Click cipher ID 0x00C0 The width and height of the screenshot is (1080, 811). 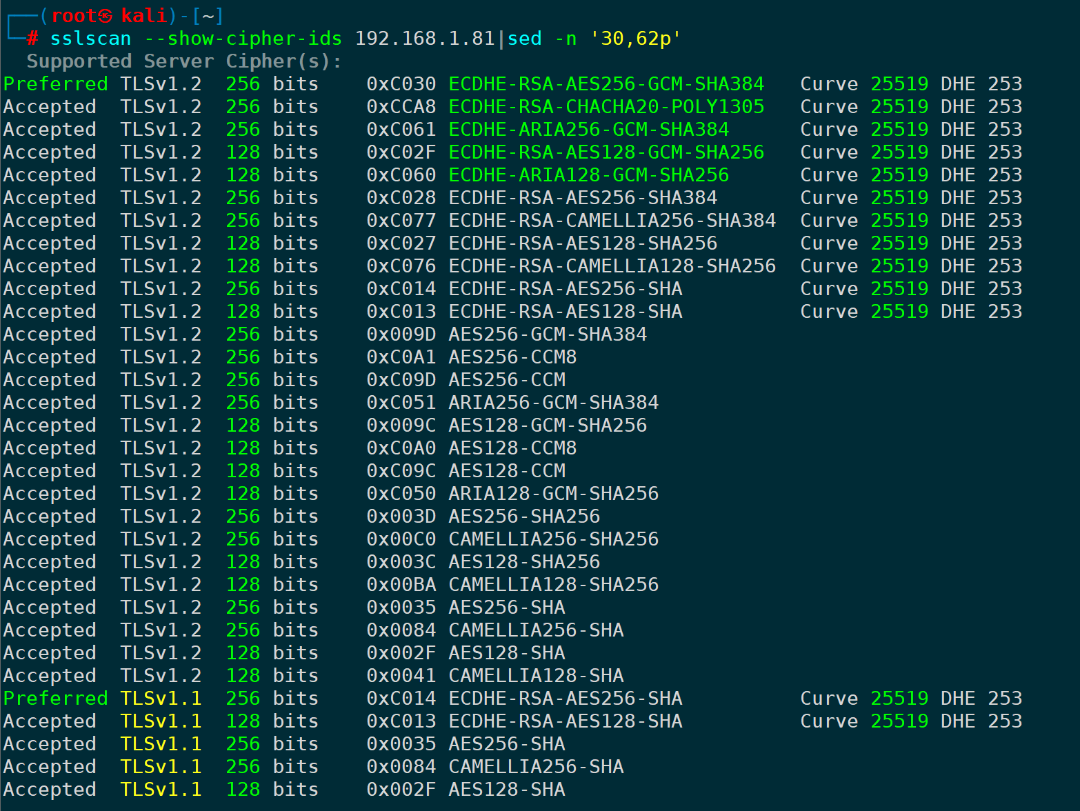401,539
